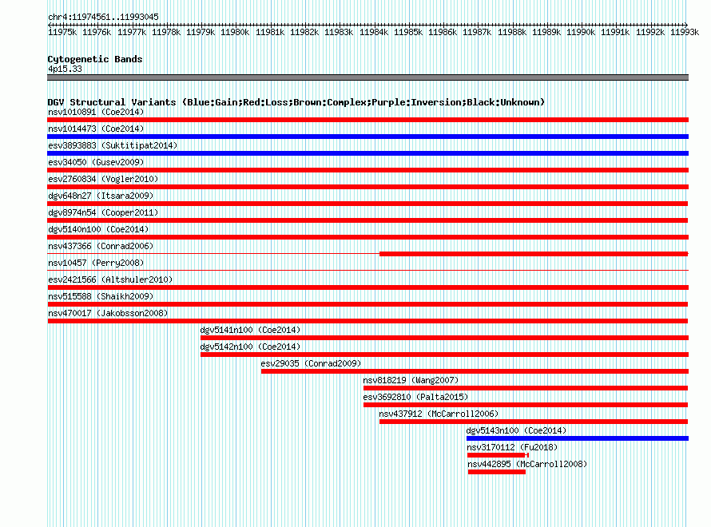Viewport: 711px width, 527px height.
Task: Click dgv5141n100 (Coe2014) label
Action: (x=250, y=330)
